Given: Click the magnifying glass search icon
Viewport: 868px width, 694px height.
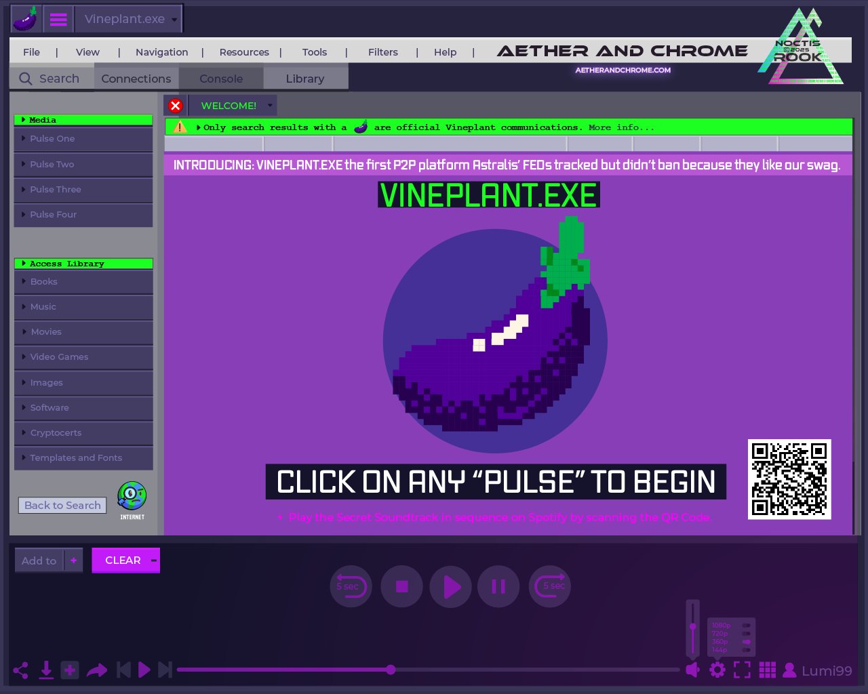Looking at the screenshot, I should tap(26, 79).
